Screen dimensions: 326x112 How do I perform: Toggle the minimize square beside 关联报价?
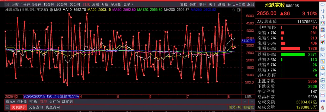coord(7,107)
